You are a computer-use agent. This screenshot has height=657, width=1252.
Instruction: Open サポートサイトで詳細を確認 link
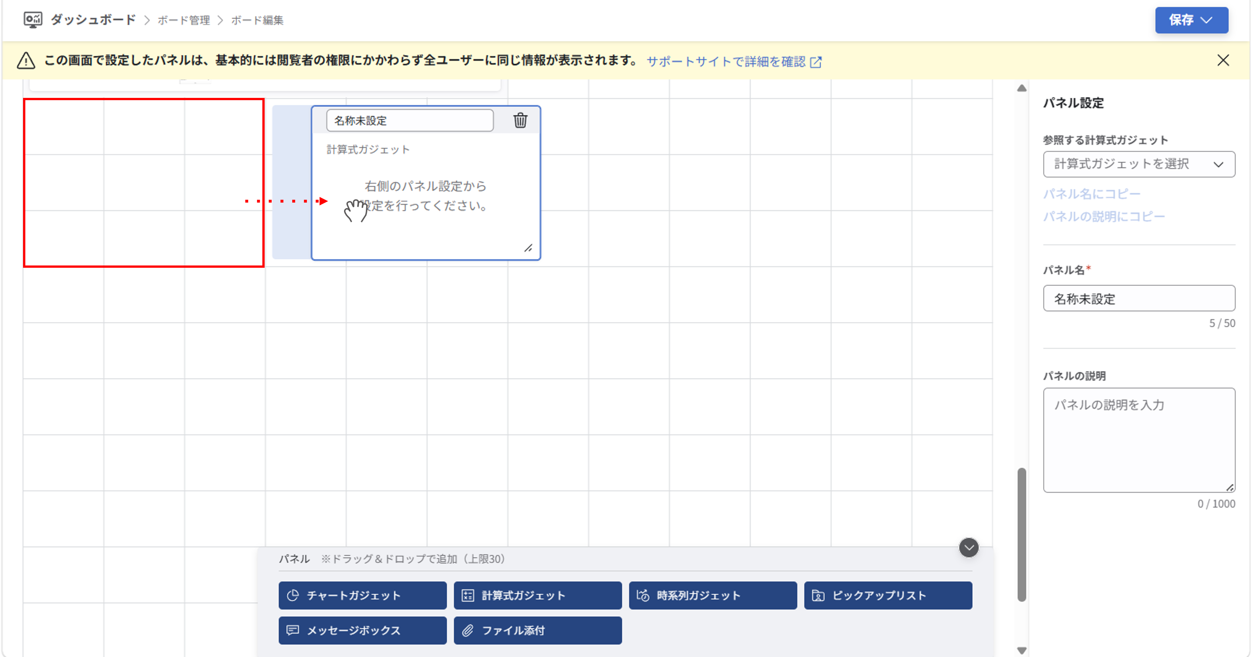coord(726,62)
